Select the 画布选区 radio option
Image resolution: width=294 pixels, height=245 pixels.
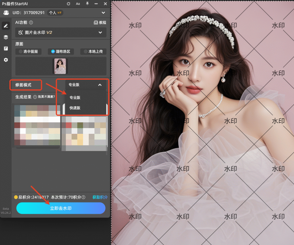coord(61,51)
